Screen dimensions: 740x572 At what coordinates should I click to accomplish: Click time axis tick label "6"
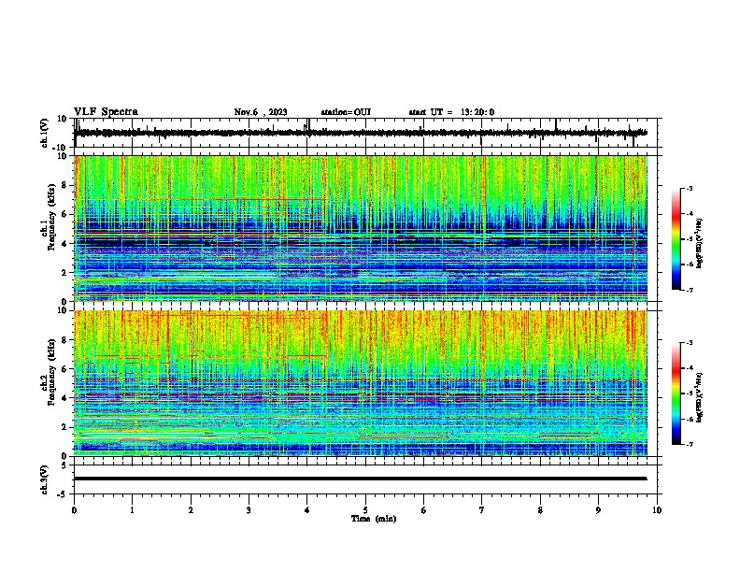[x=424, y=510]
